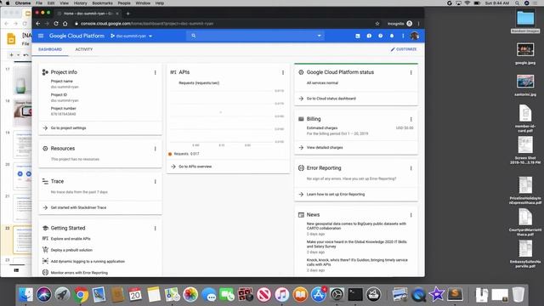544x306 pixels.
Task: Click Add dynamic logging to running application
Action: (x=88, y=261)
